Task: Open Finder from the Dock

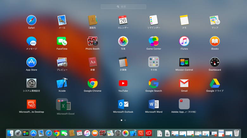Action: coord(10,133)
